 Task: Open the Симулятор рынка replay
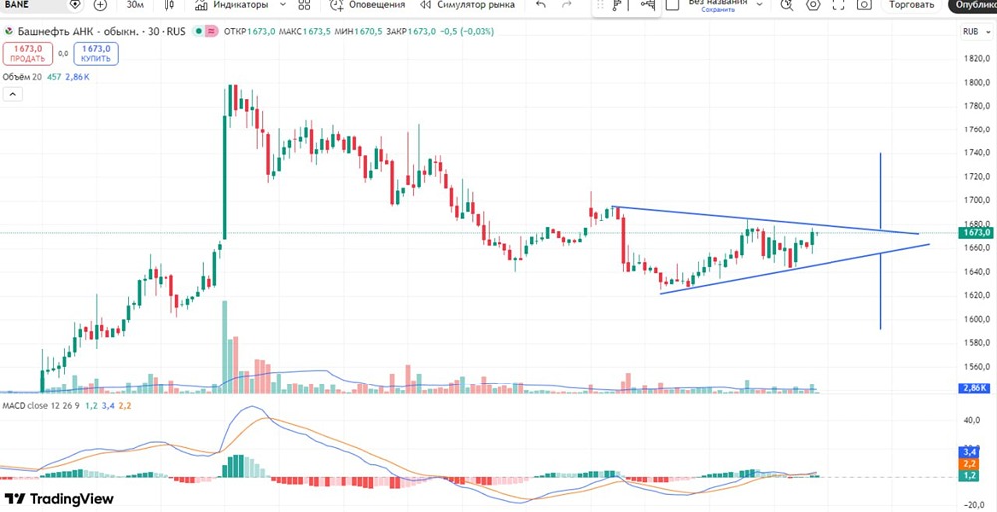point(468,4)
